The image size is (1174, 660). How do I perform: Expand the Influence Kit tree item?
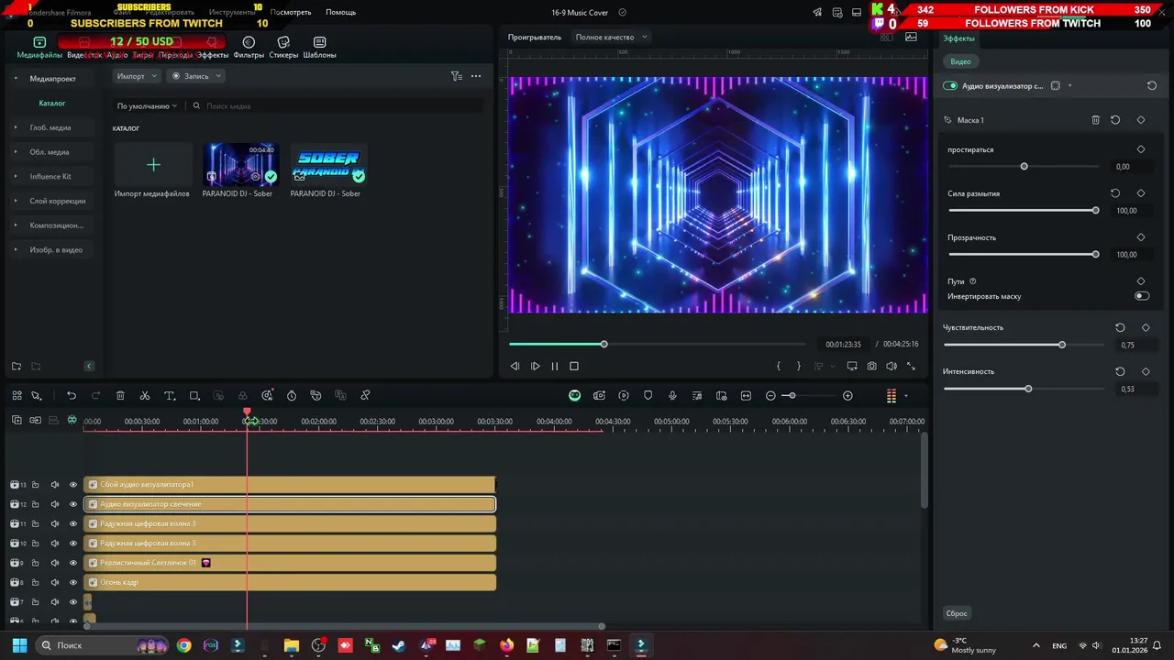pyautogui.click(x=16, y=176)
